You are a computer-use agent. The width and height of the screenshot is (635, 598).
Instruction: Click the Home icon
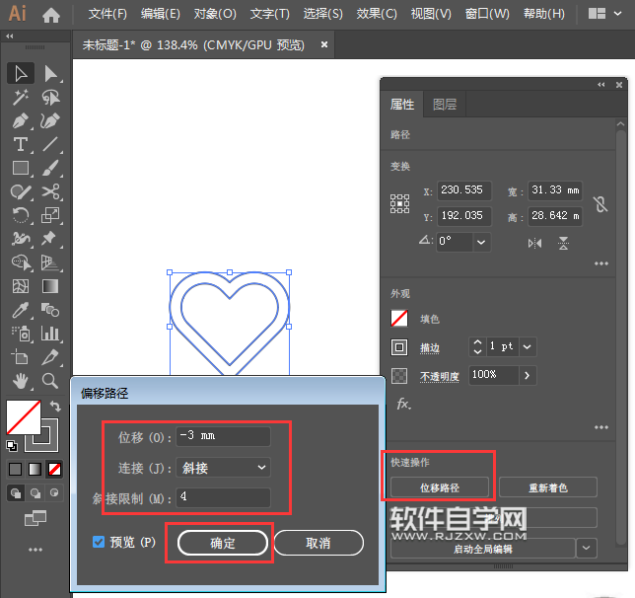[x=51, y=16]
